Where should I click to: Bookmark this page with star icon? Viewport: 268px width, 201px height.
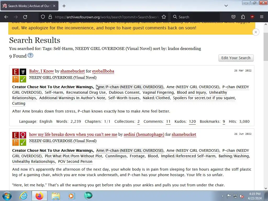click(x=164, y=17)
